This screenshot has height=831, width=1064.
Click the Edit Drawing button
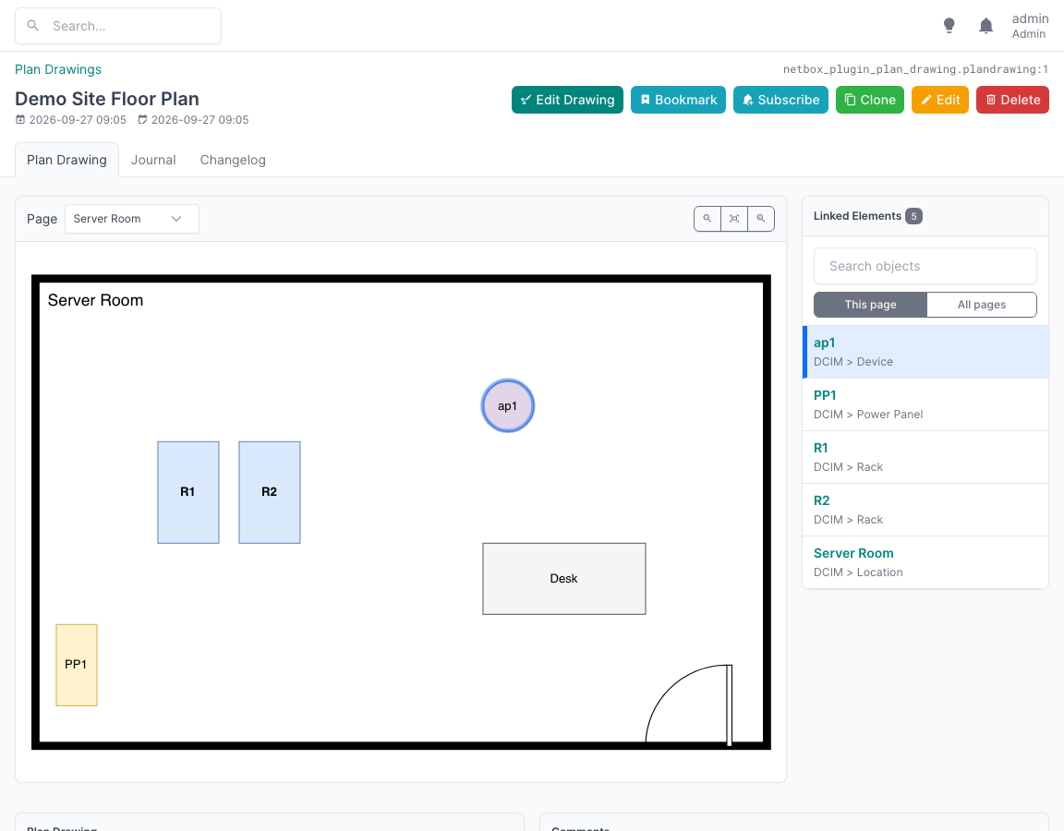tap(567, 100)
